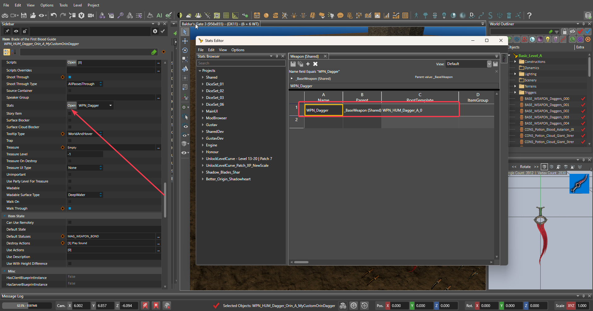Toggle the Shoot Through checkbox
Image resolution: width=593 pixels, height=311 pixels.
point(70,77)
